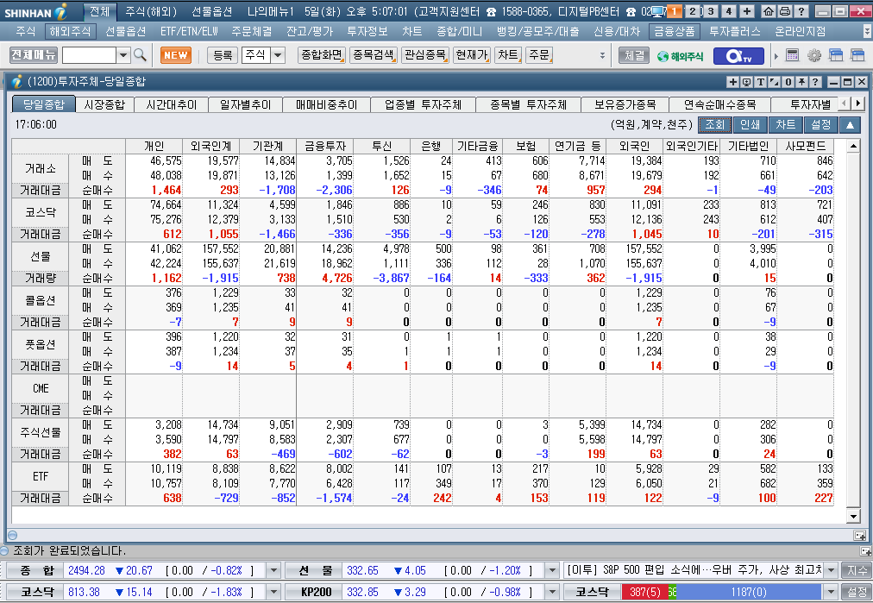Image resolution: width=873 pixels, height=603 pixels.
Task: Open the 해외주식 menu
Action: [70, 32]
